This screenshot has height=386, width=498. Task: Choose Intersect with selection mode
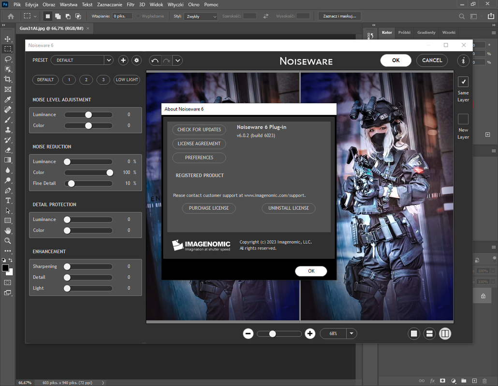click(x=78, y=16)
